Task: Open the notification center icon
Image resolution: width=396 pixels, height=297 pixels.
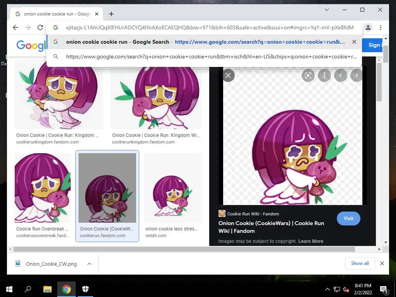Action: [x=384, y=289]
